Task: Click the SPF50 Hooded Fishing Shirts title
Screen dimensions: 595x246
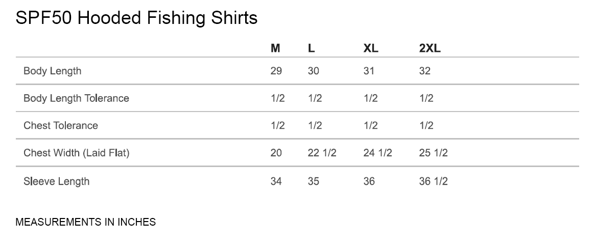Action: pos(136,19)
